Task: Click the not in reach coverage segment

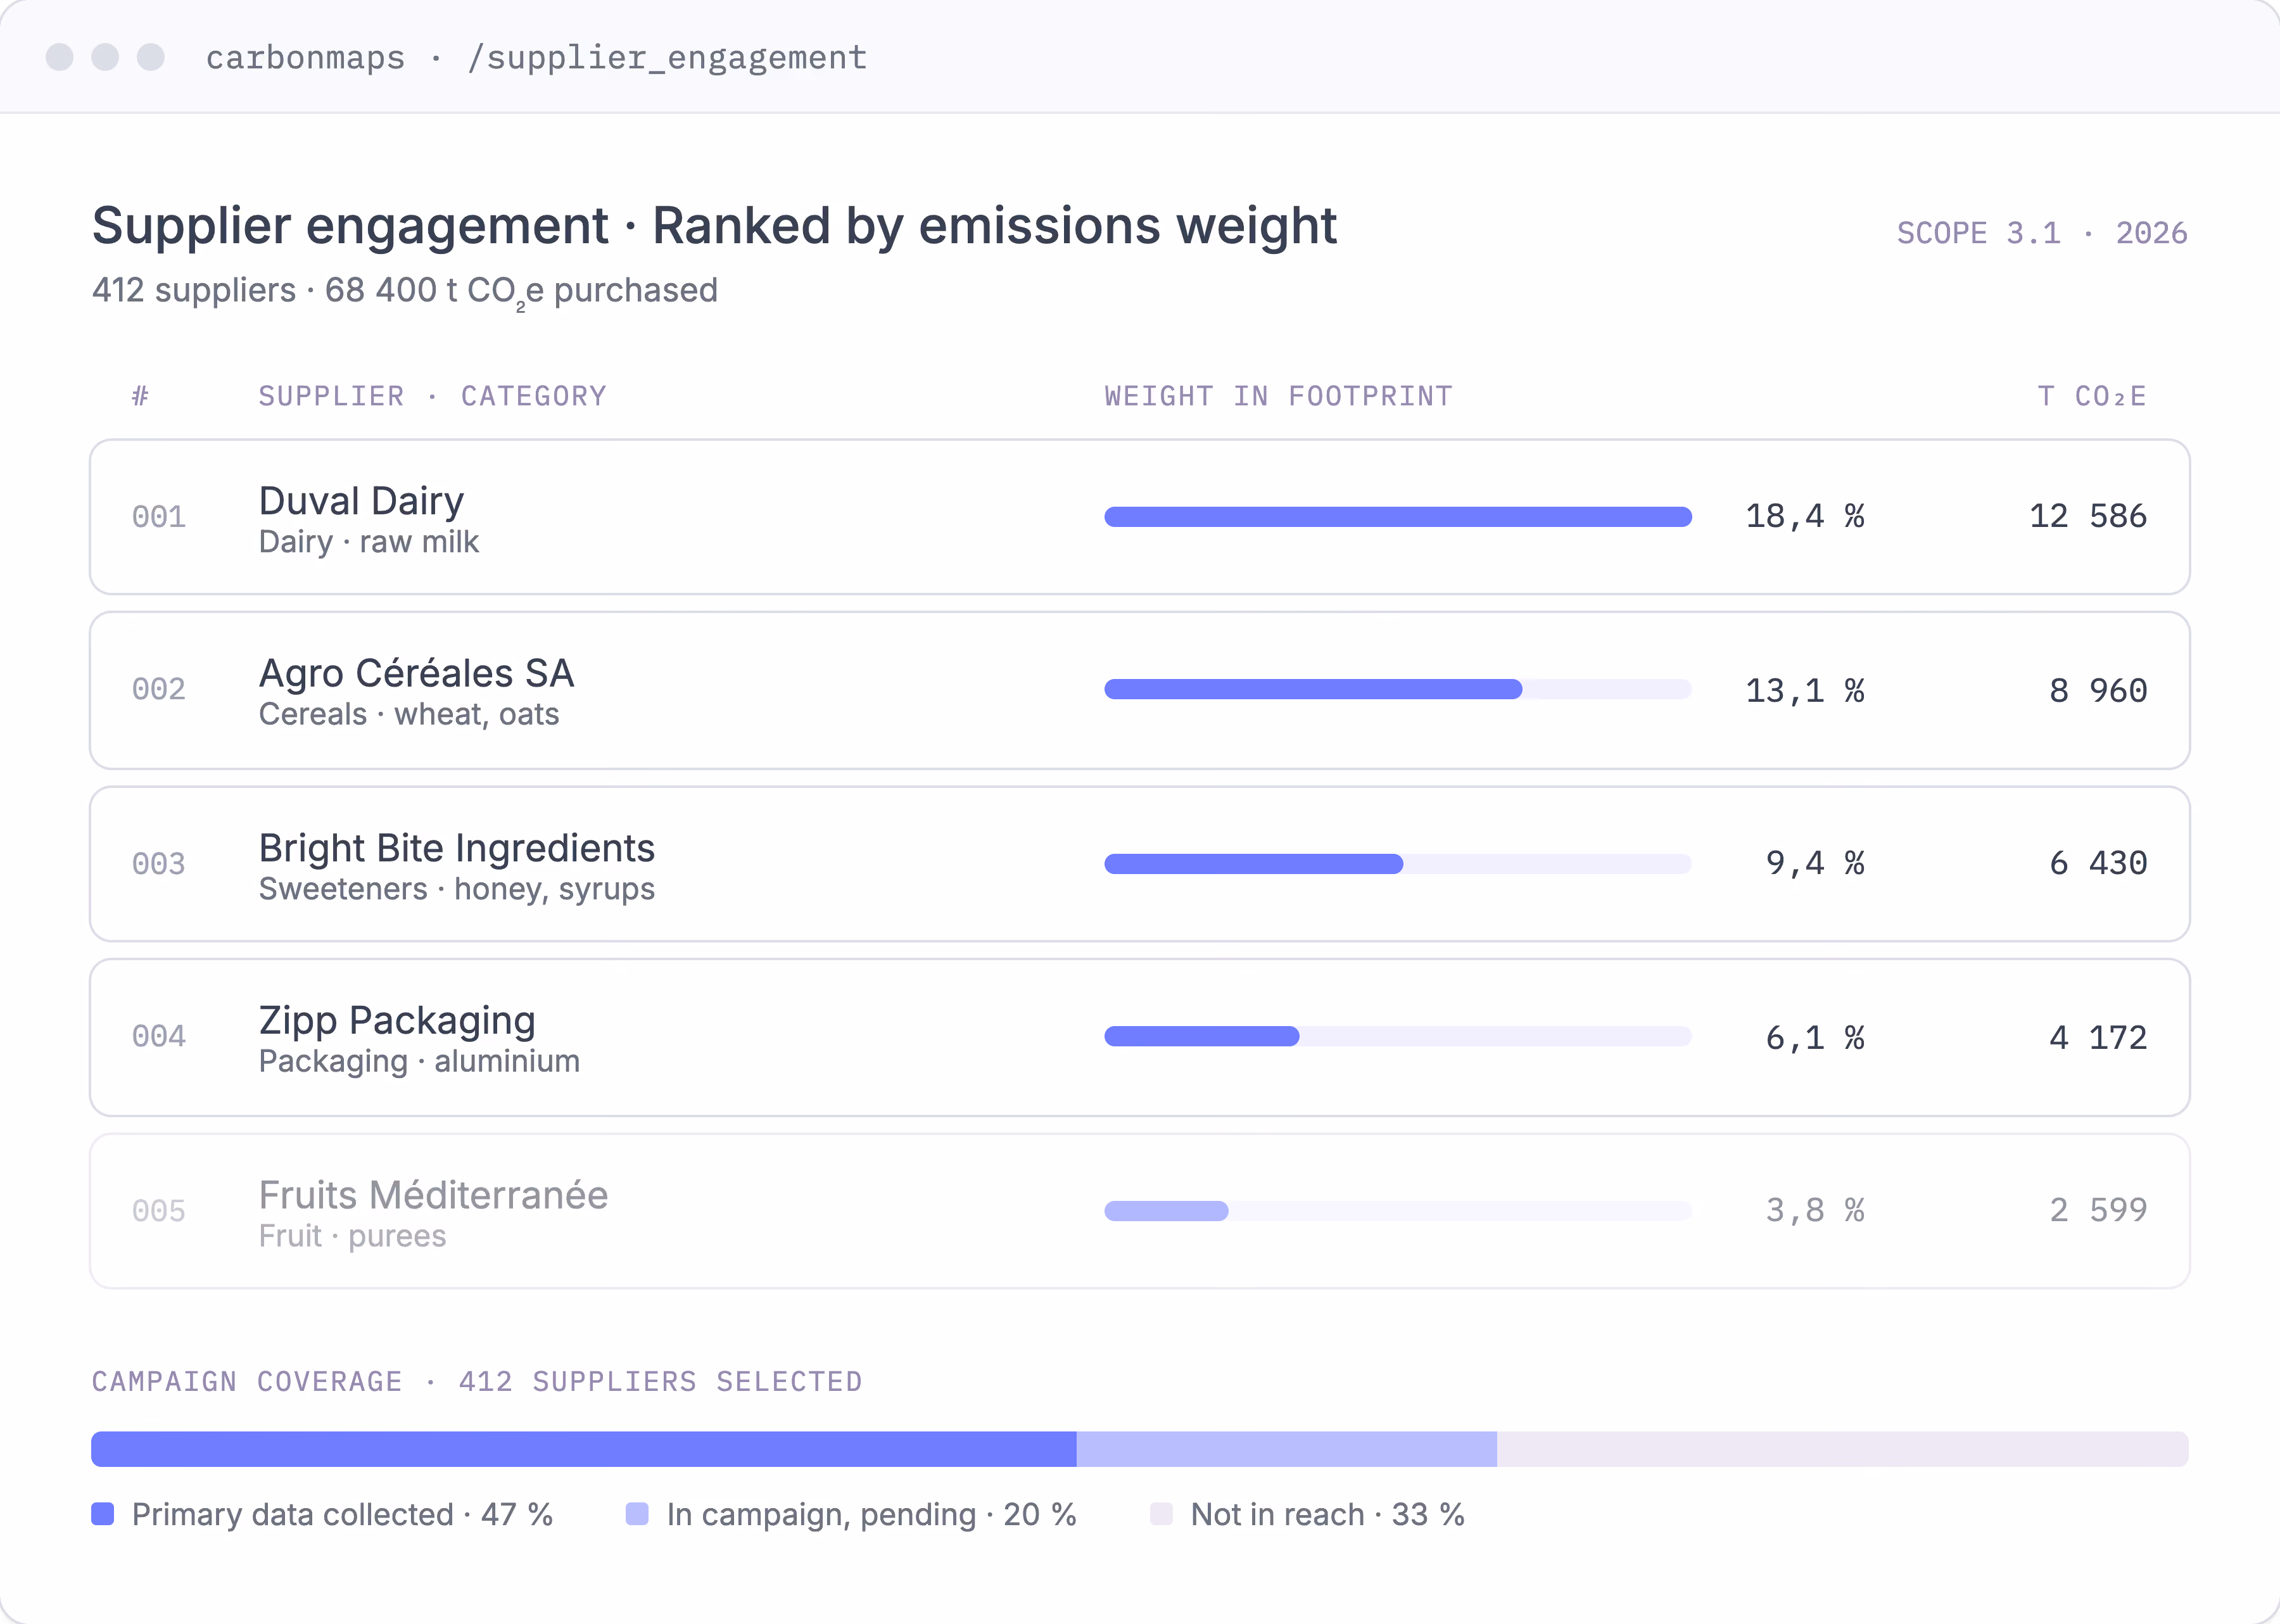Action: pos(1843,1449)
